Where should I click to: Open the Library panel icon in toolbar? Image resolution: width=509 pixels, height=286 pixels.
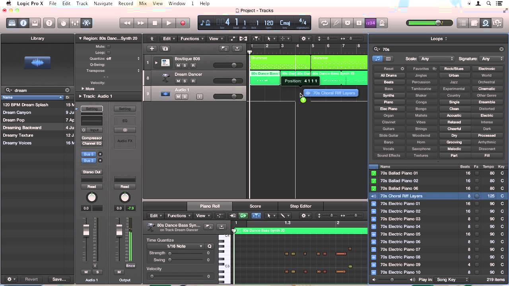tap(12, 23)
